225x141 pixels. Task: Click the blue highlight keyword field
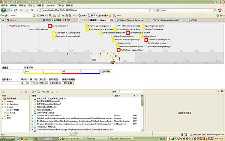pos(90,71)
